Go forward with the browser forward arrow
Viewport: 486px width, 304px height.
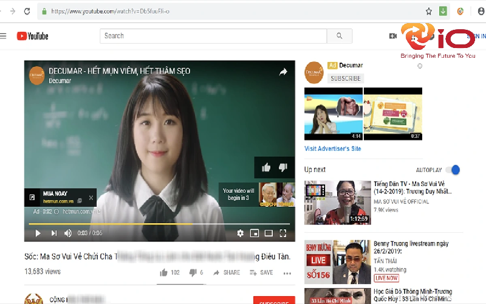pos(13,12)
